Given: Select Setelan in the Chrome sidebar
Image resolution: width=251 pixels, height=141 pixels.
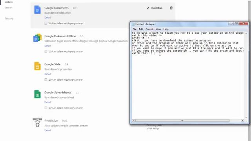Looking at the screenshot, I should point(9,7).
